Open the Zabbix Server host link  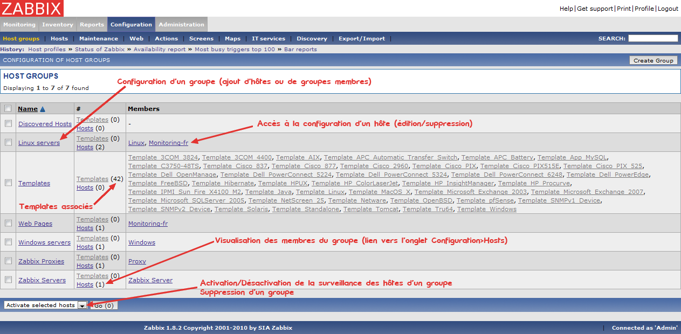(x=150, y=280)
